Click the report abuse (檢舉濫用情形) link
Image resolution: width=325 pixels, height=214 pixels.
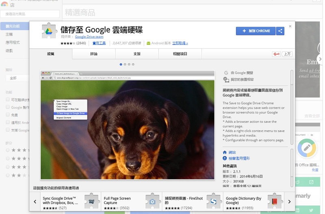(239, 158)
